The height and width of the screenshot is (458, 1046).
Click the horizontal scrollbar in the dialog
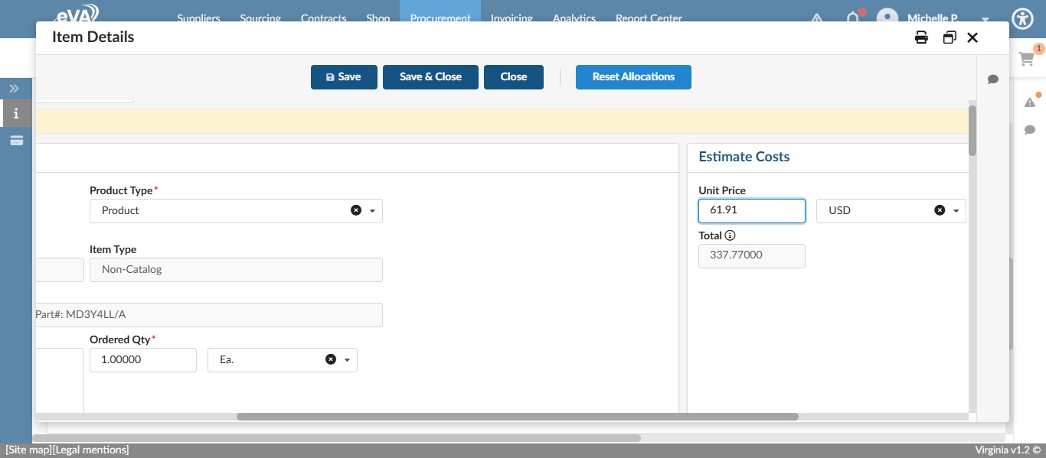coord(517,417)
